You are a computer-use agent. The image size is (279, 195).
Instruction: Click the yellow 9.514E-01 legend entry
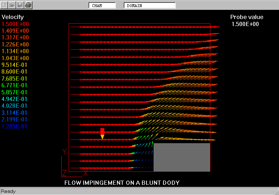[x=15, y=65]
